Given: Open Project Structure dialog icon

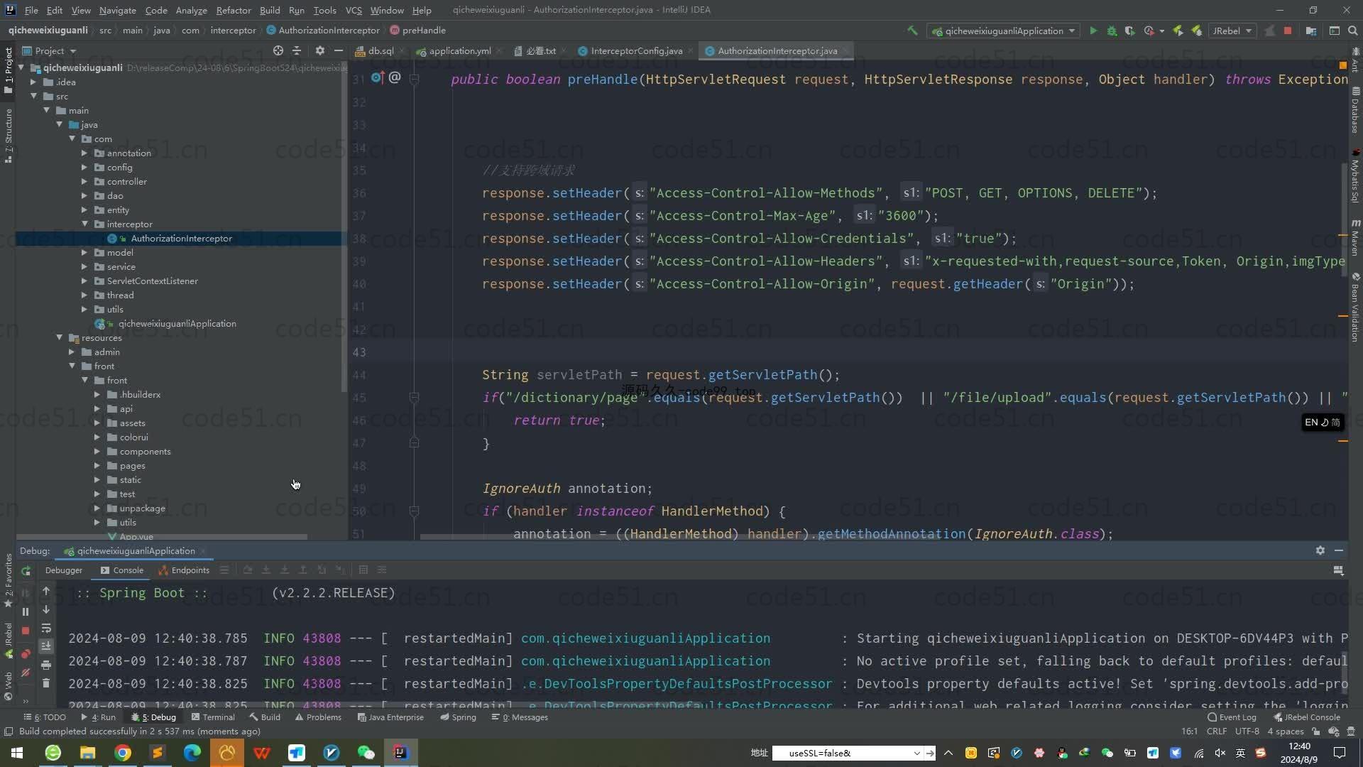Looking at the screenshot, I should coord(1310,31).
